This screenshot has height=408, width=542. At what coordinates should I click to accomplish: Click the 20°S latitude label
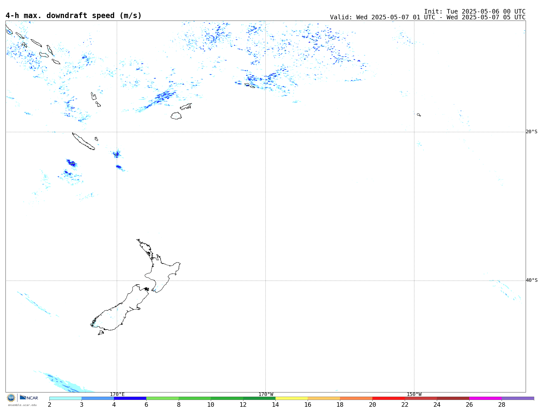[x=531, y=132]
